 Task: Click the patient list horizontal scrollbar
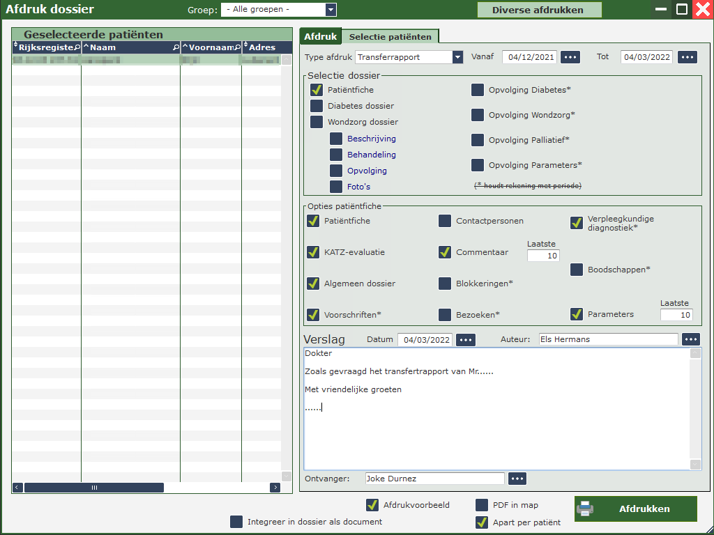coord(94,488)
